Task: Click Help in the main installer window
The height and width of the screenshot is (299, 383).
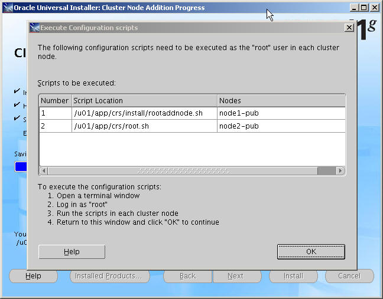Action: (34, 276)
